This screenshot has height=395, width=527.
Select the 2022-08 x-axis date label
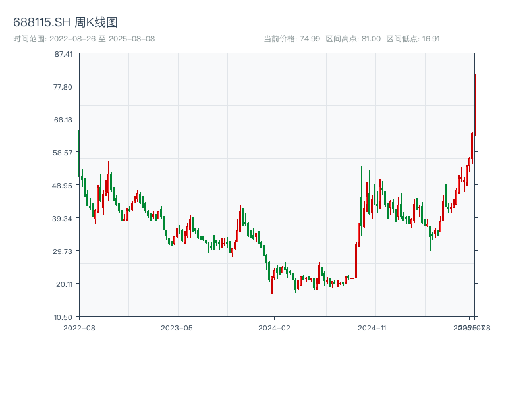coord(79,327)
